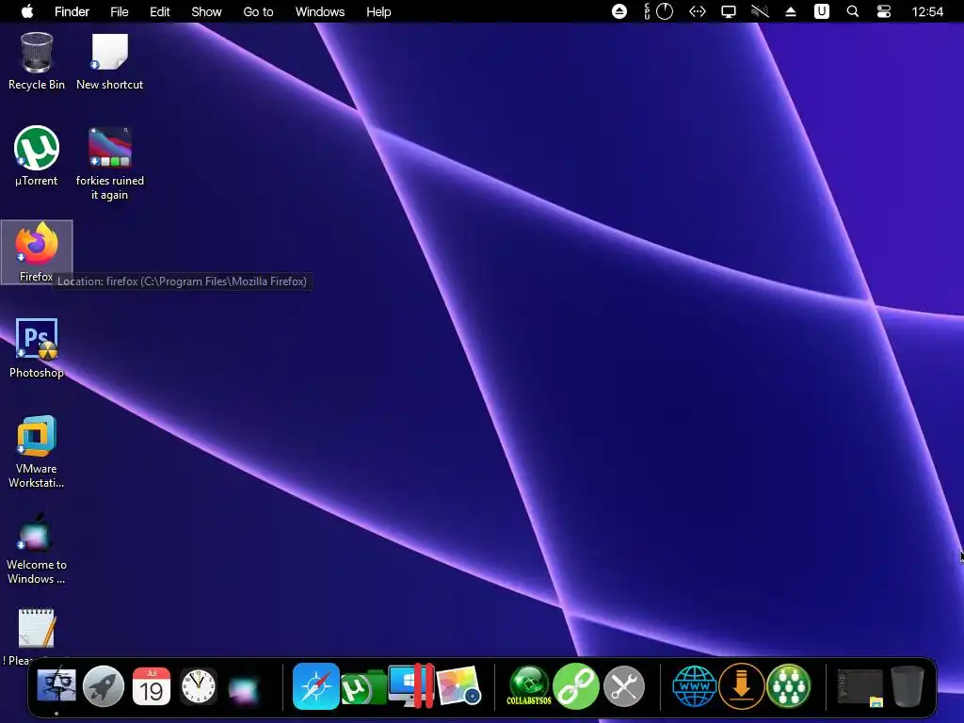Open the CollabSysOS icon in dock
The width and height of the screenshot is (964, 723).
pyautogui.click(x=529, y=686)
